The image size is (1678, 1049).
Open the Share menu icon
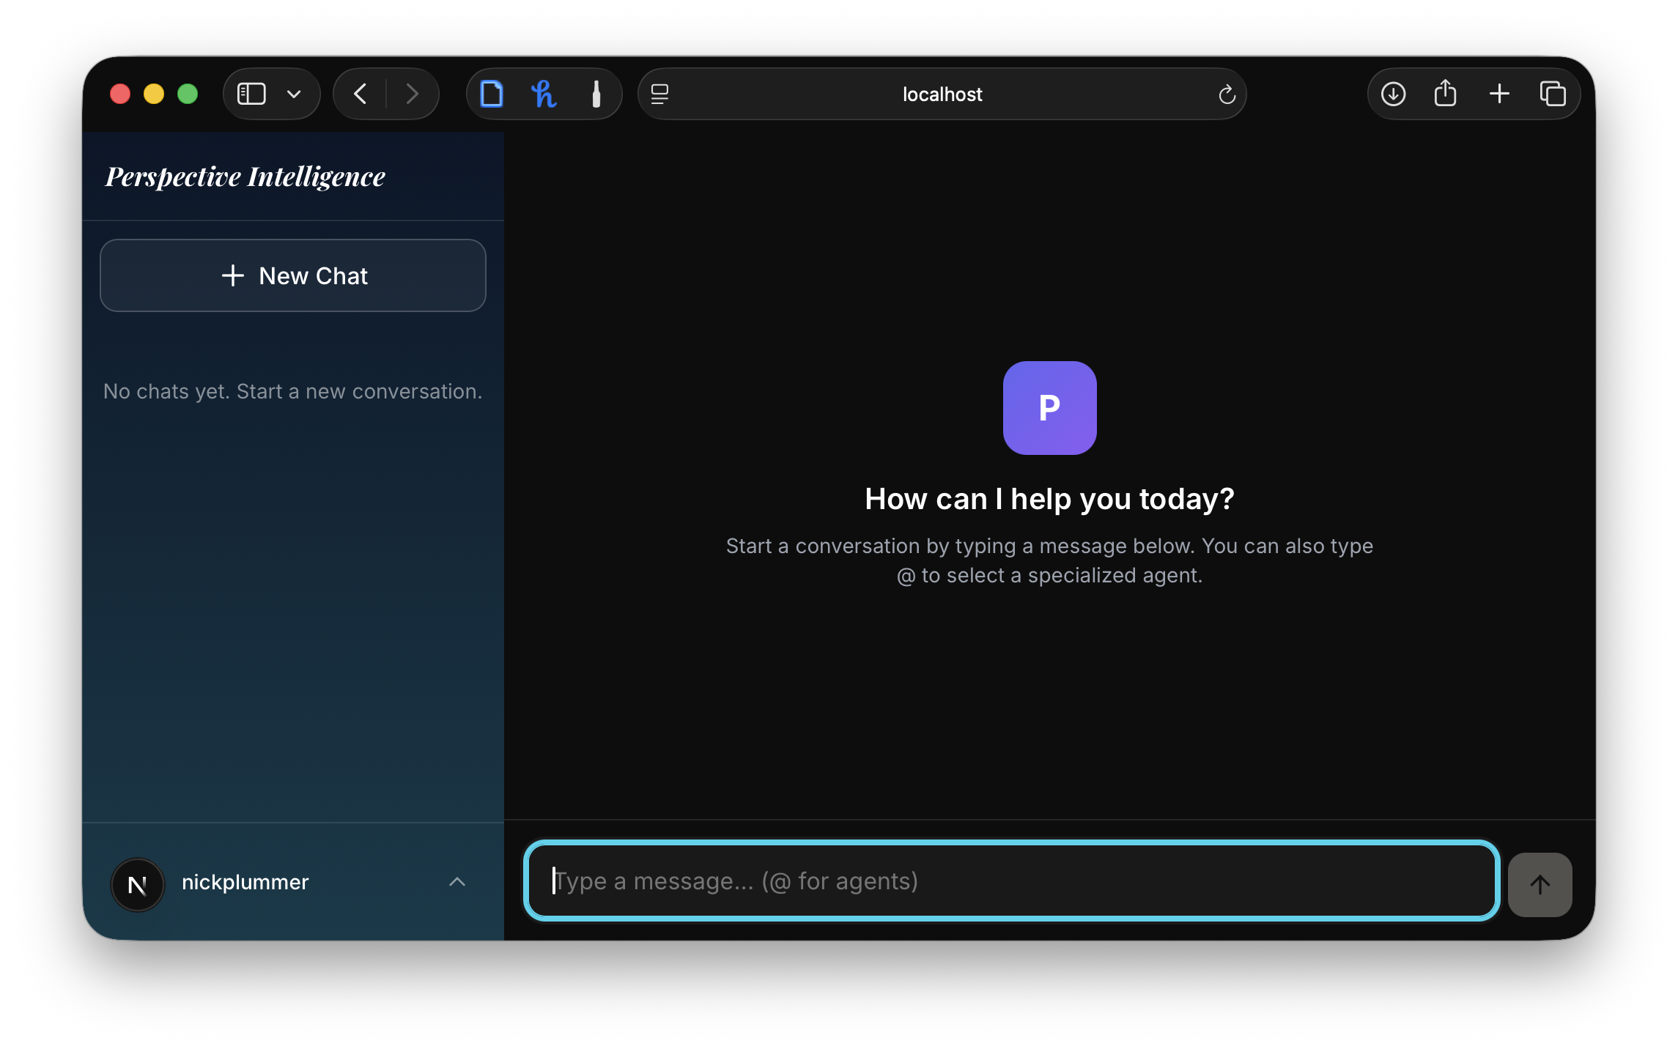tap(1445, 94)
